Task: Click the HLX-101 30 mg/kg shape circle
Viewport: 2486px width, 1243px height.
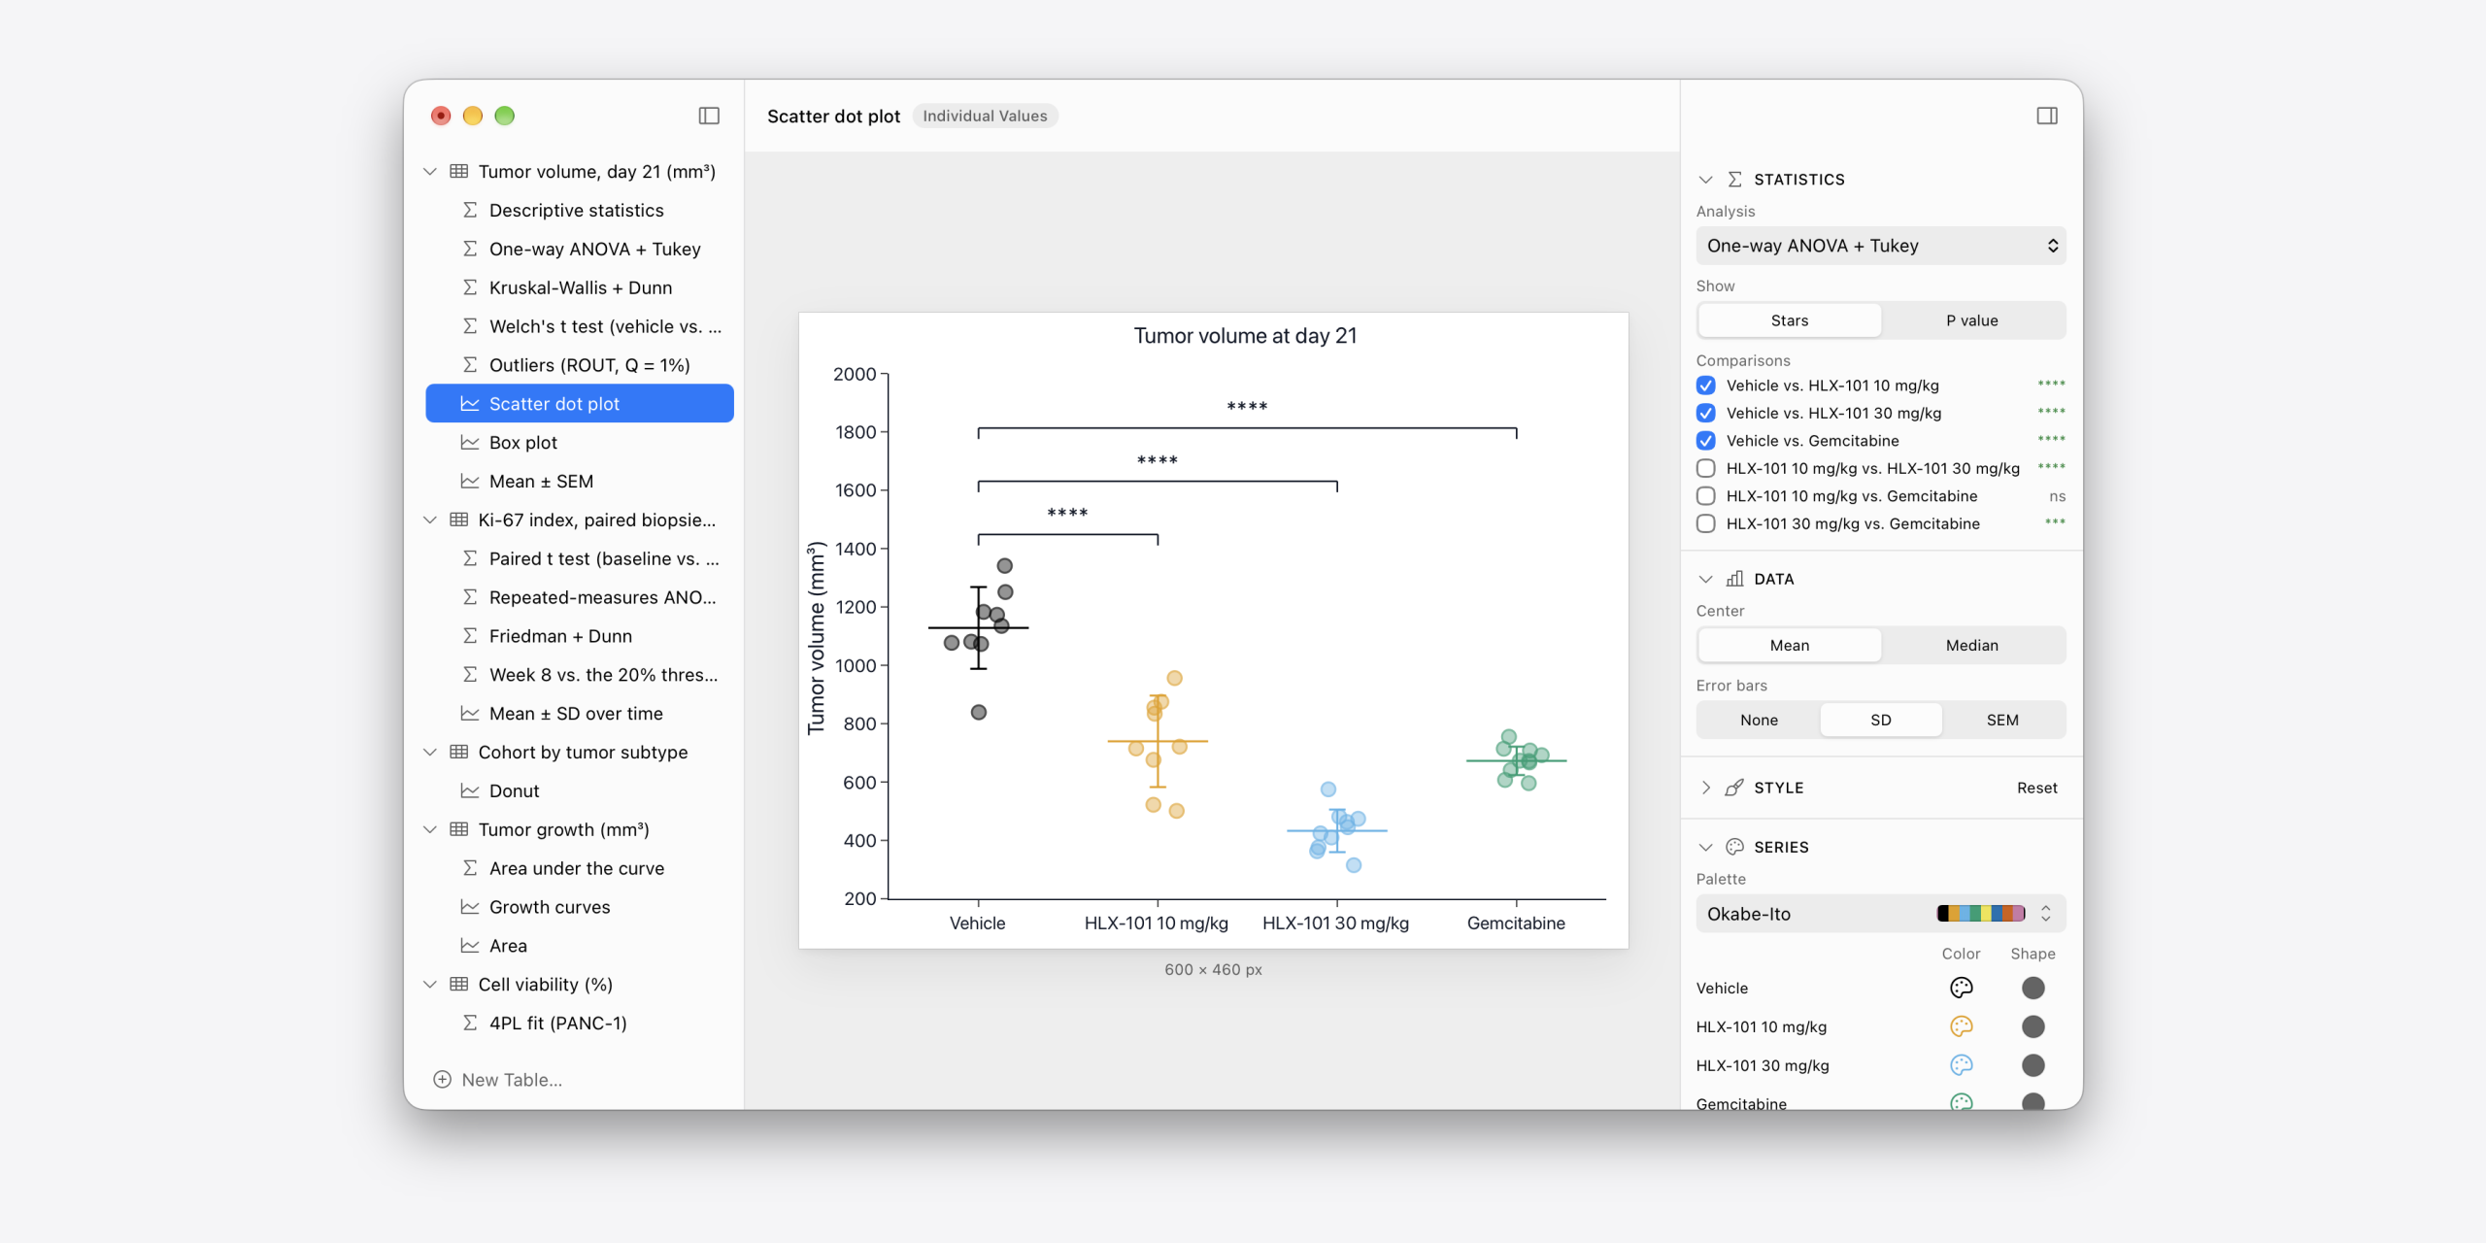Action: click(x=2032, y=1065)
